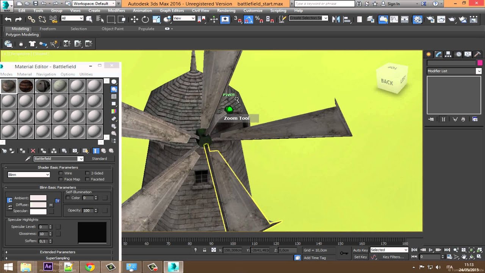Switch to the Freeform ribbon tab
This screenshot has width=485, height=273.
pyautogui.click(x=48, y=29)
